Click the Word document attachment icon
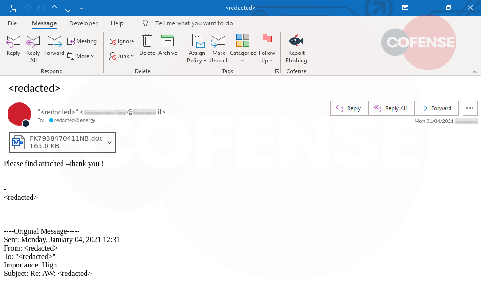481x282 pixels. (x=18, y=142)
